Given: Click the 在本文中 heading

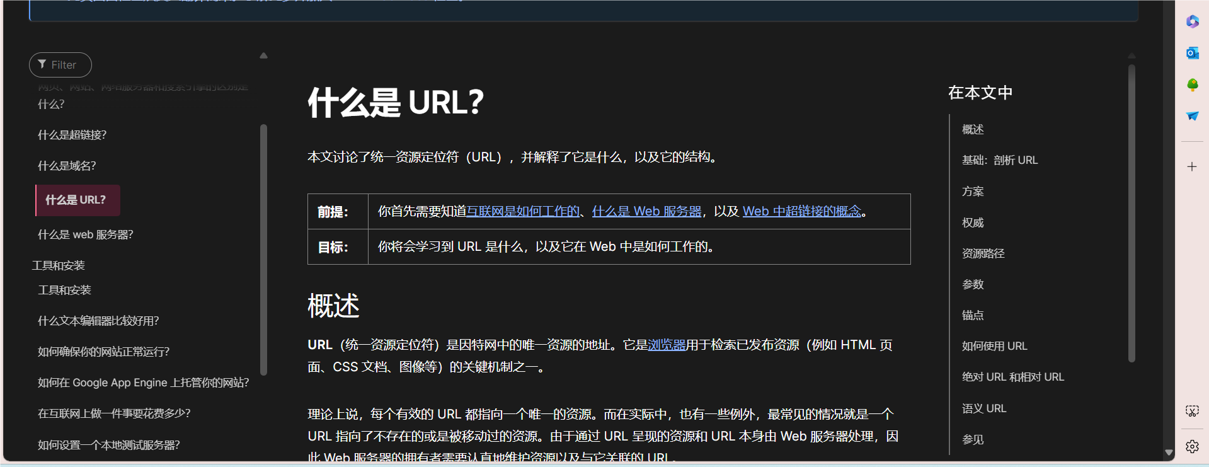Looking at the screenshot, I should pos(980,93).
